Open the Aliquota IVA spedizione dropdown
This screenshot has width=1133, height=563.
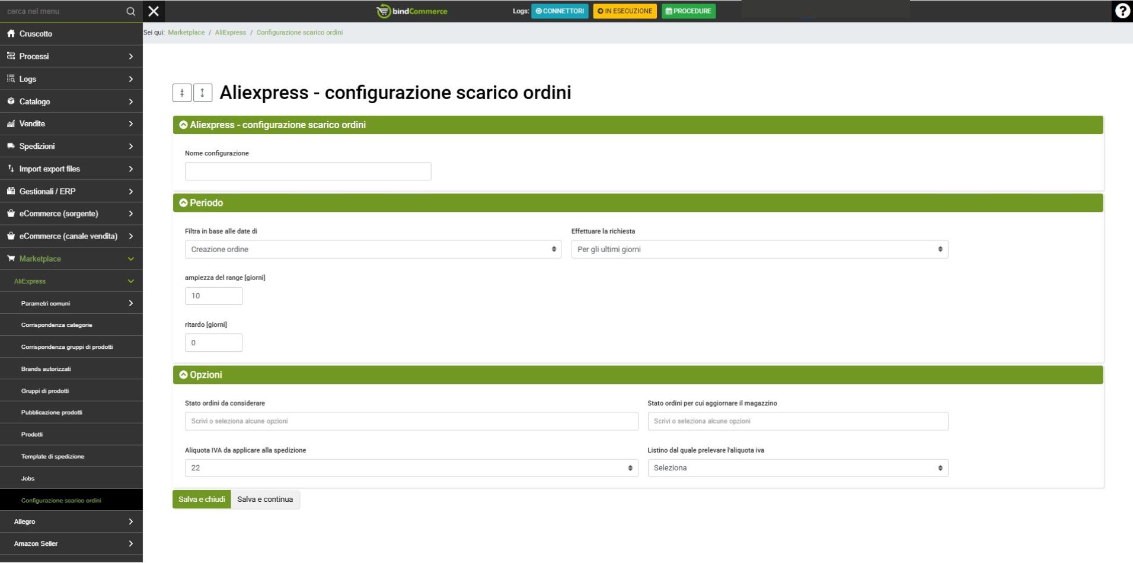(x=411, y=468)
